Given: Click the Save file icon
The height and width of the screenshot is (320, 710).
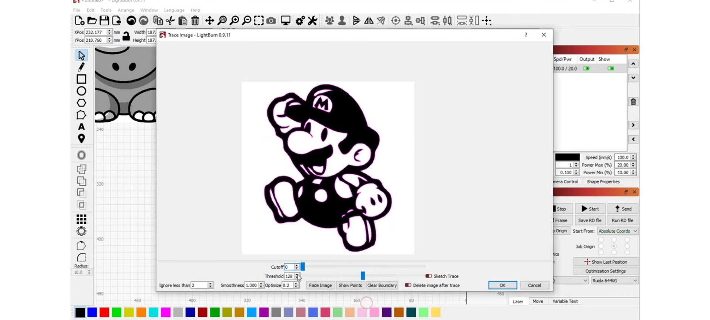Looking at the screenshot, I should (x=104, y=21).
